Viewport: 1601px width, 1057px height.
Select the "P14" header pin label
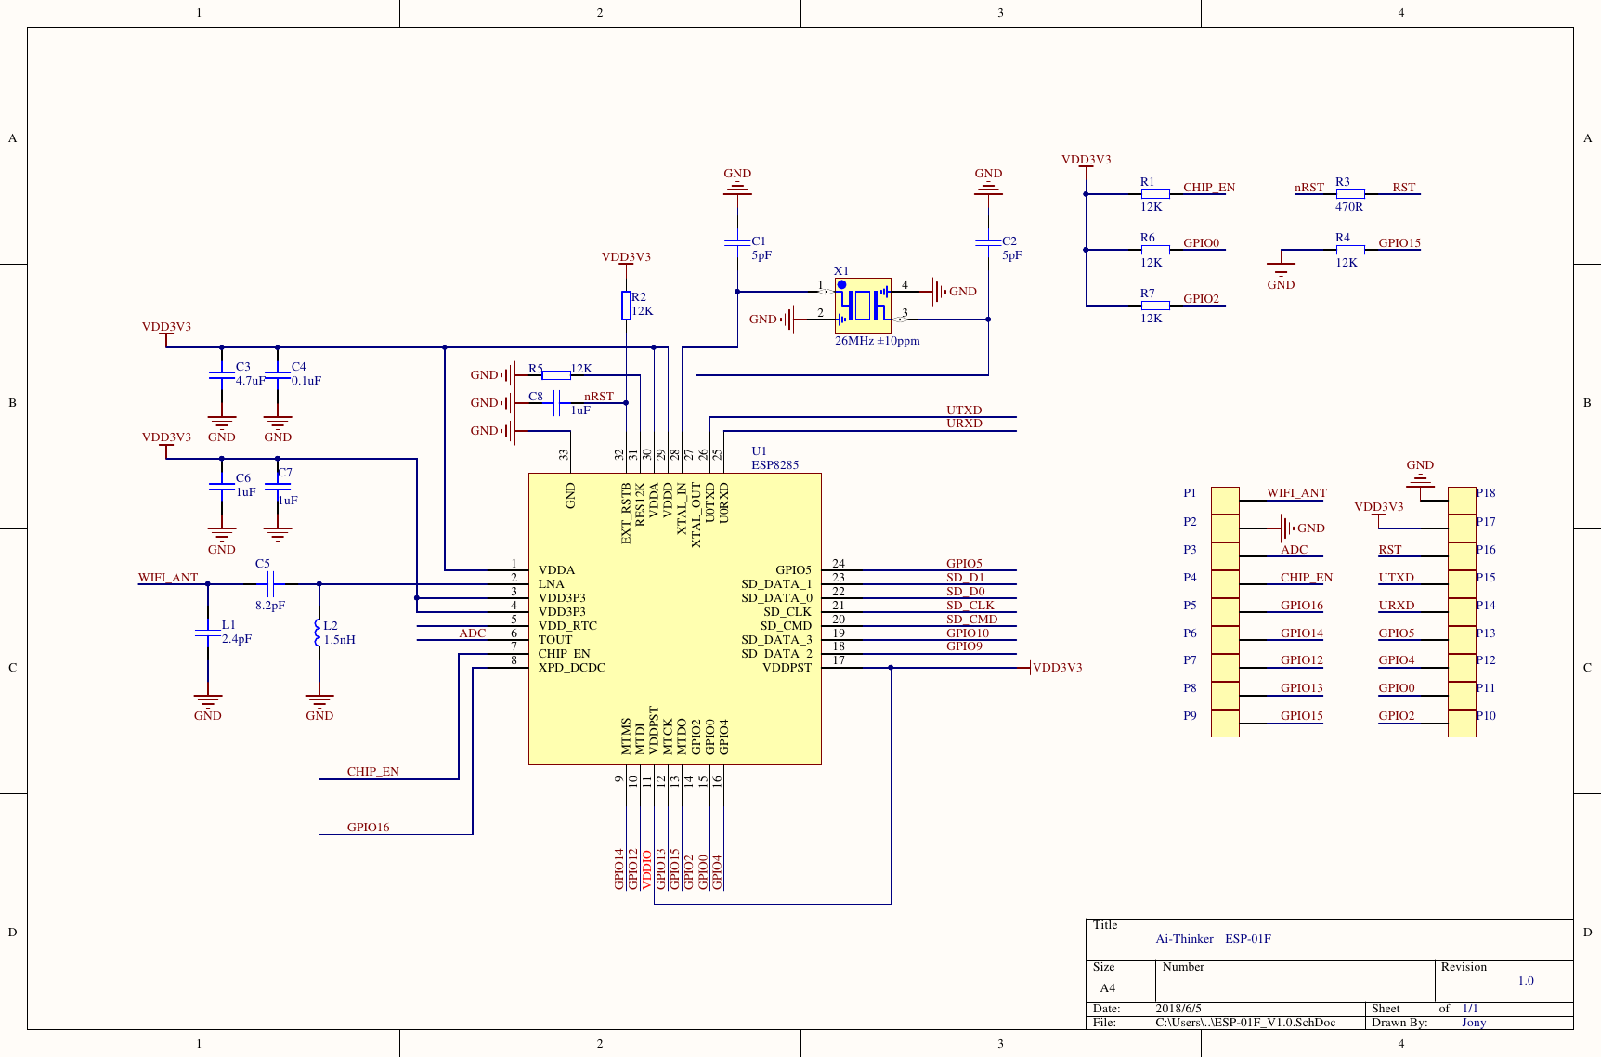click(1486, 606)
